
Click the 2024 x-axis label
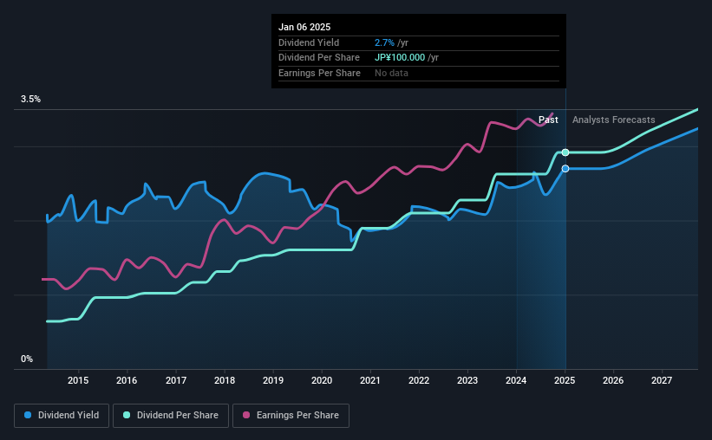516,380
